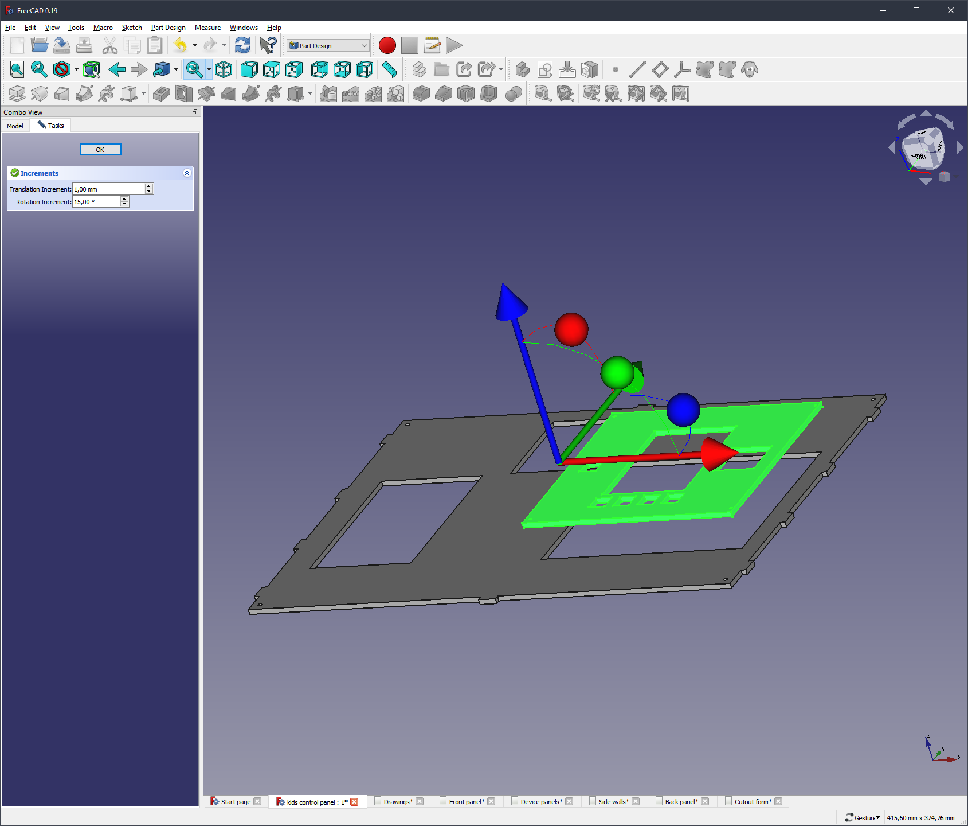Confirm placement with the OK button

100,149
